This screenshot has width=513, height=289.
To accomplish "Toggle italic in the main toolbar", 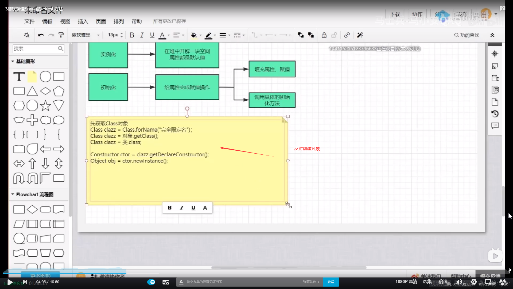I will [x=142, y=35].
